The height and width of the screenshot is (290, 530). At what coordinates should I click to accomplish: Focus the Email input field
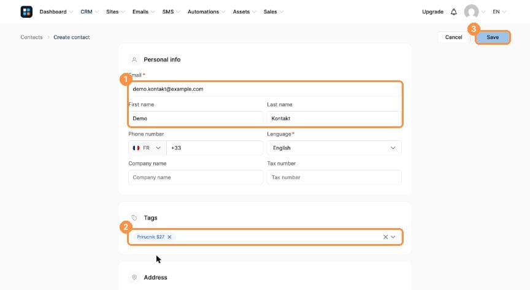coord(265,90)
